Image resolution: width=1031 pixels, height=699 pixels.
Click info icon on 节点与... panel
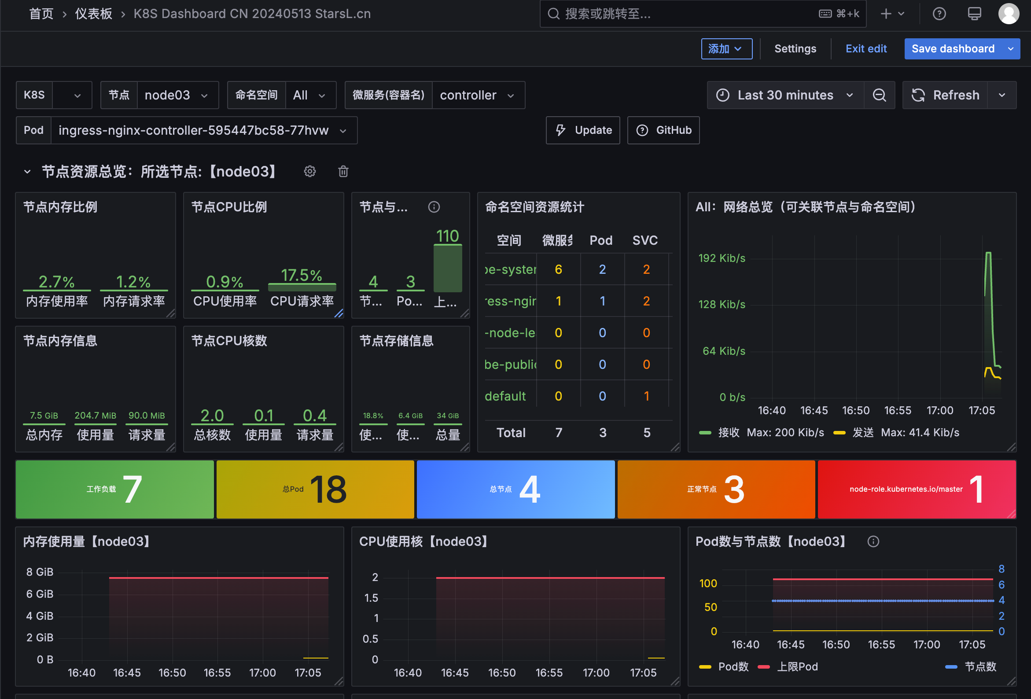tap(434, 207)
